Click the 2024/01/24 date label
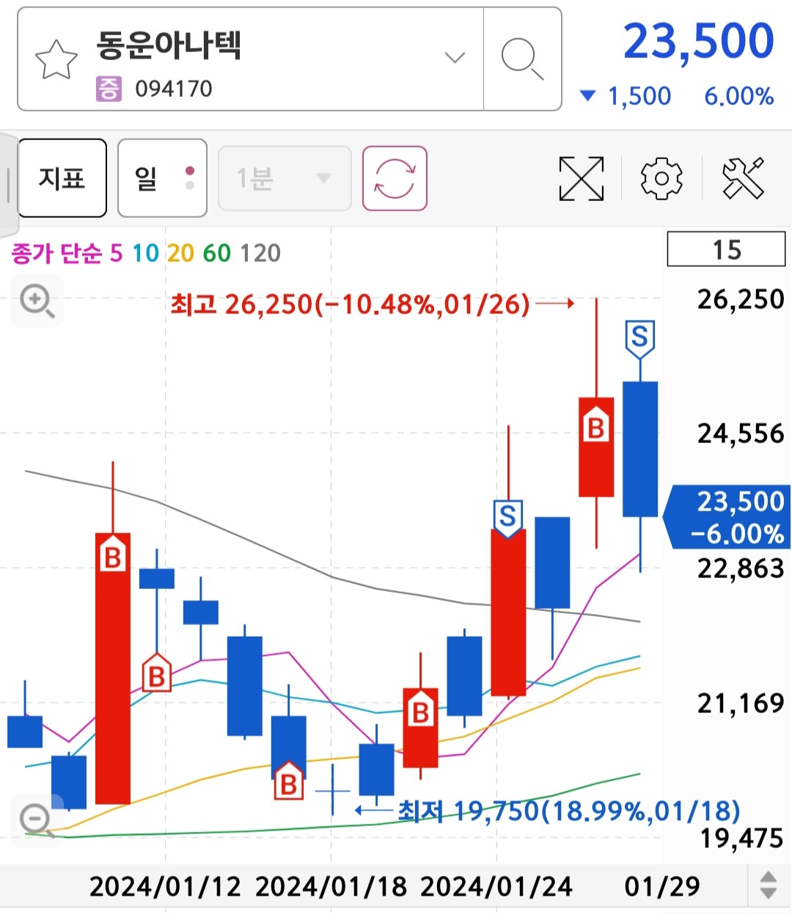Screen dimensions: 792x914 pos(496,886)
